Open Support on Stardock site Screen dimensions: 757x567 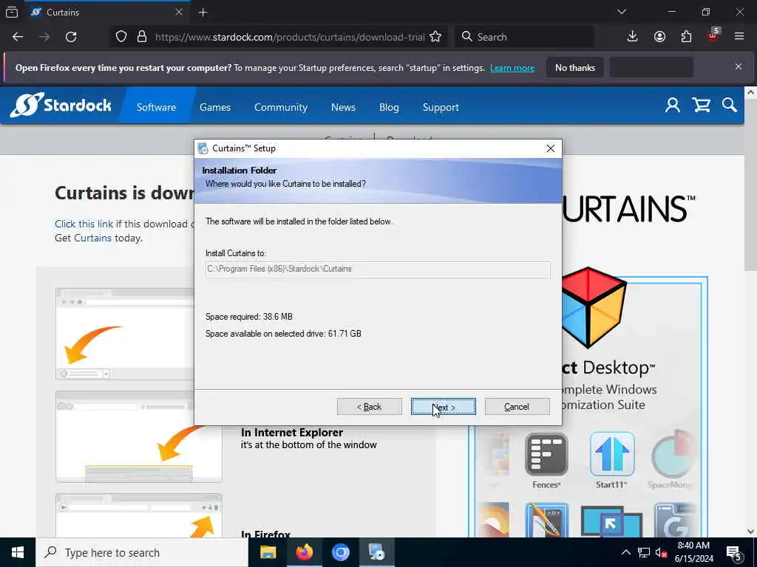(x=441, y=107)
